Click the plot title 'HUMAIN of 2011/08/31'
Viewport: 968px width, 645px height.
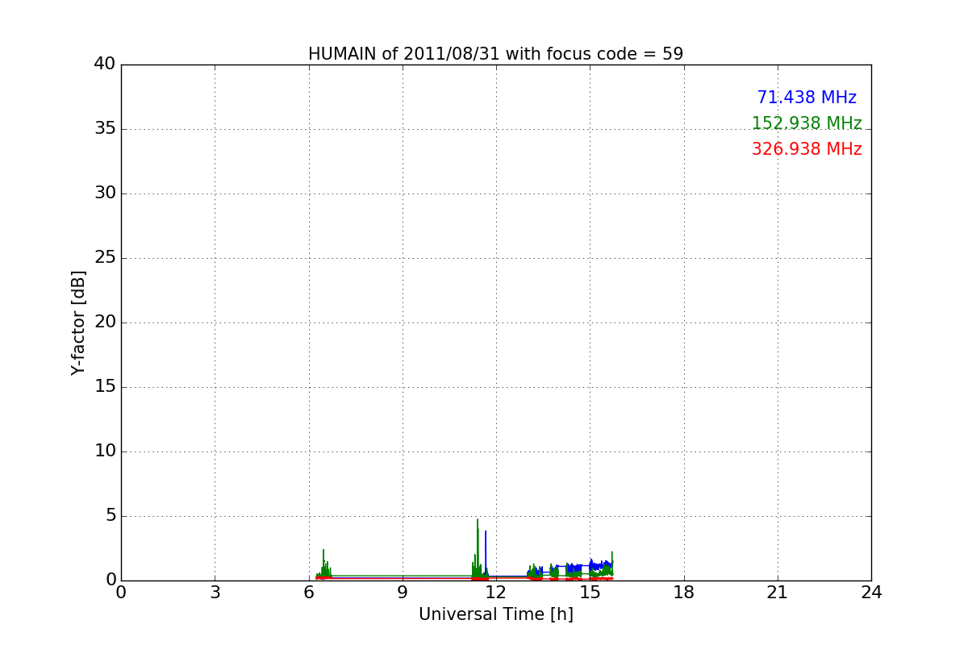point(496,54)
